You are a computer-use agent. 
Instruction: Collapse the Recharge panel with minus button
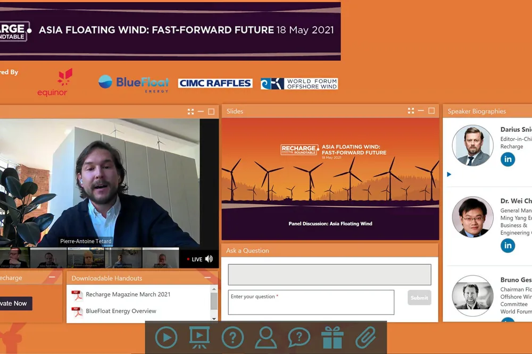tap(52, 277)
